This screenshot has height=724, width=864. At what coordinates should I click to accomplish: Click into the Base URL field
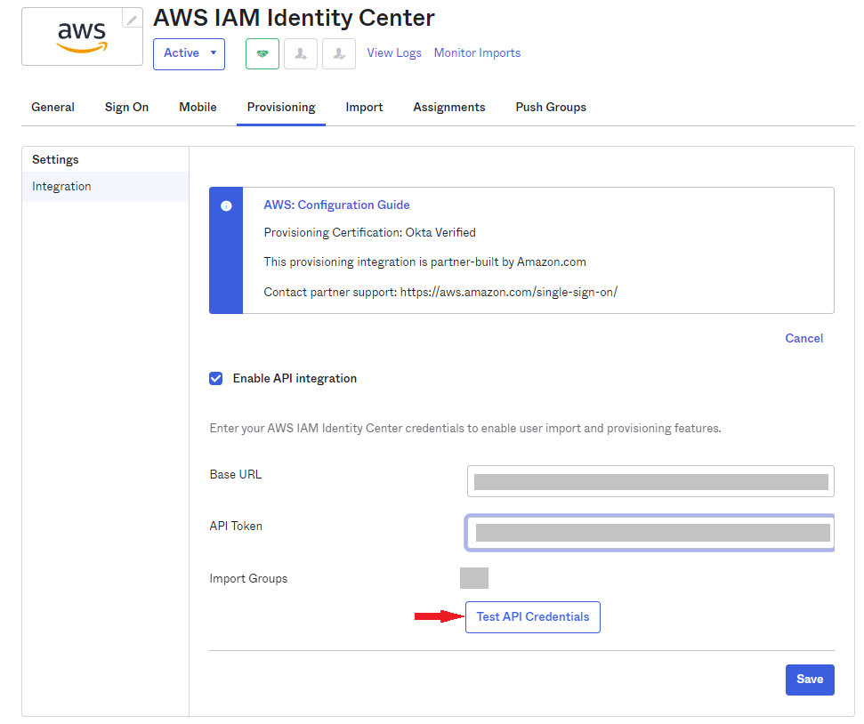click(650, 481)
